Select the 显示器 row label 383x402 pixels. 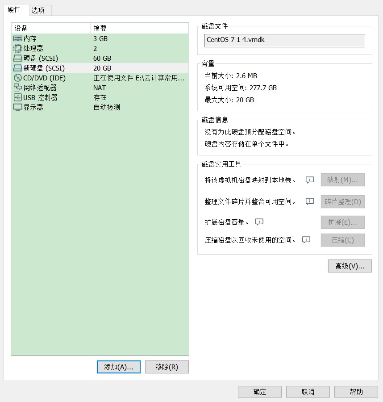click(x=33, y=107)
